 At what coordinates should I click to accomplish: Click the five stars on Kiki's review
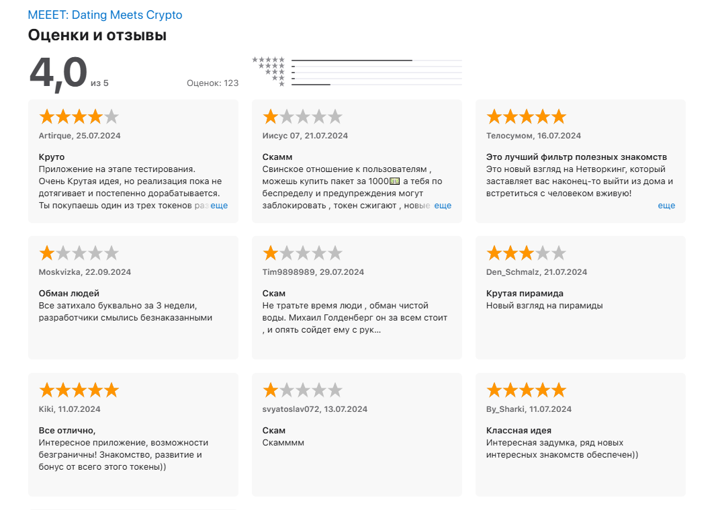pyautogui.click(x=79, y=390)
